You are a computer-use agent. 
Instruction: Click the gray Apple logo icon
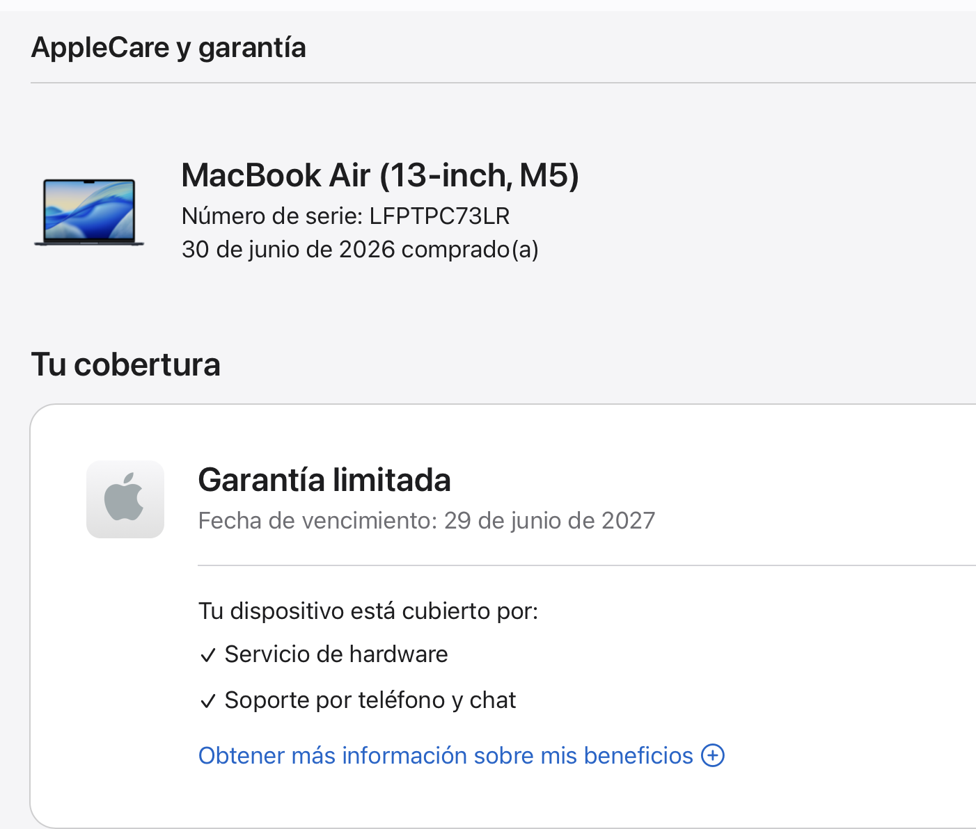coord(125,499)
